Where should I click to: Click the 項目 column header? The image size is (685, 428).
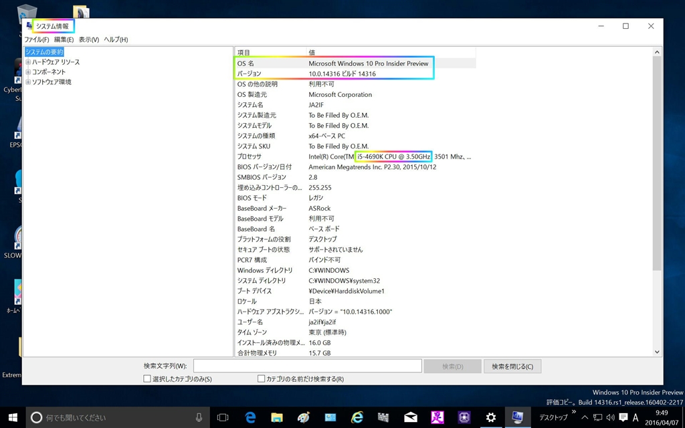coord(270,52)
